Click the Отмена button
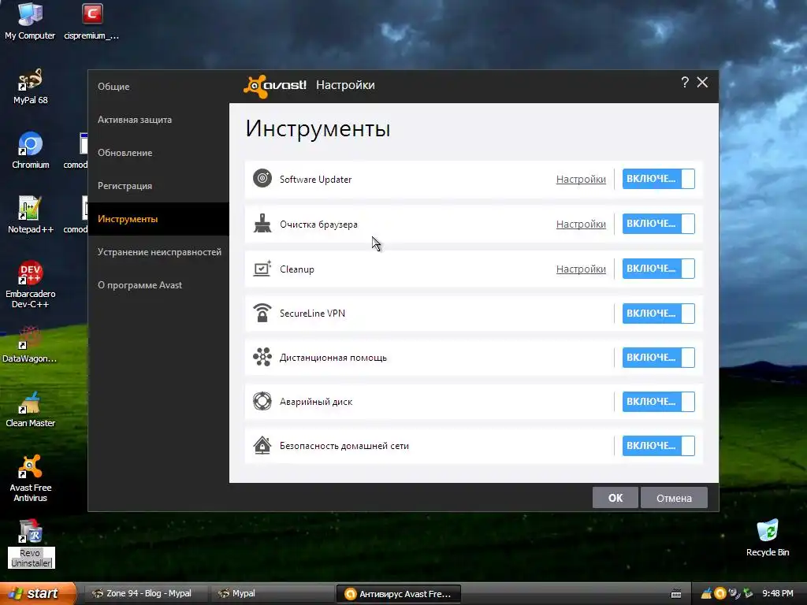This screenshot has width=807, height=605. [x=674, y=498]
